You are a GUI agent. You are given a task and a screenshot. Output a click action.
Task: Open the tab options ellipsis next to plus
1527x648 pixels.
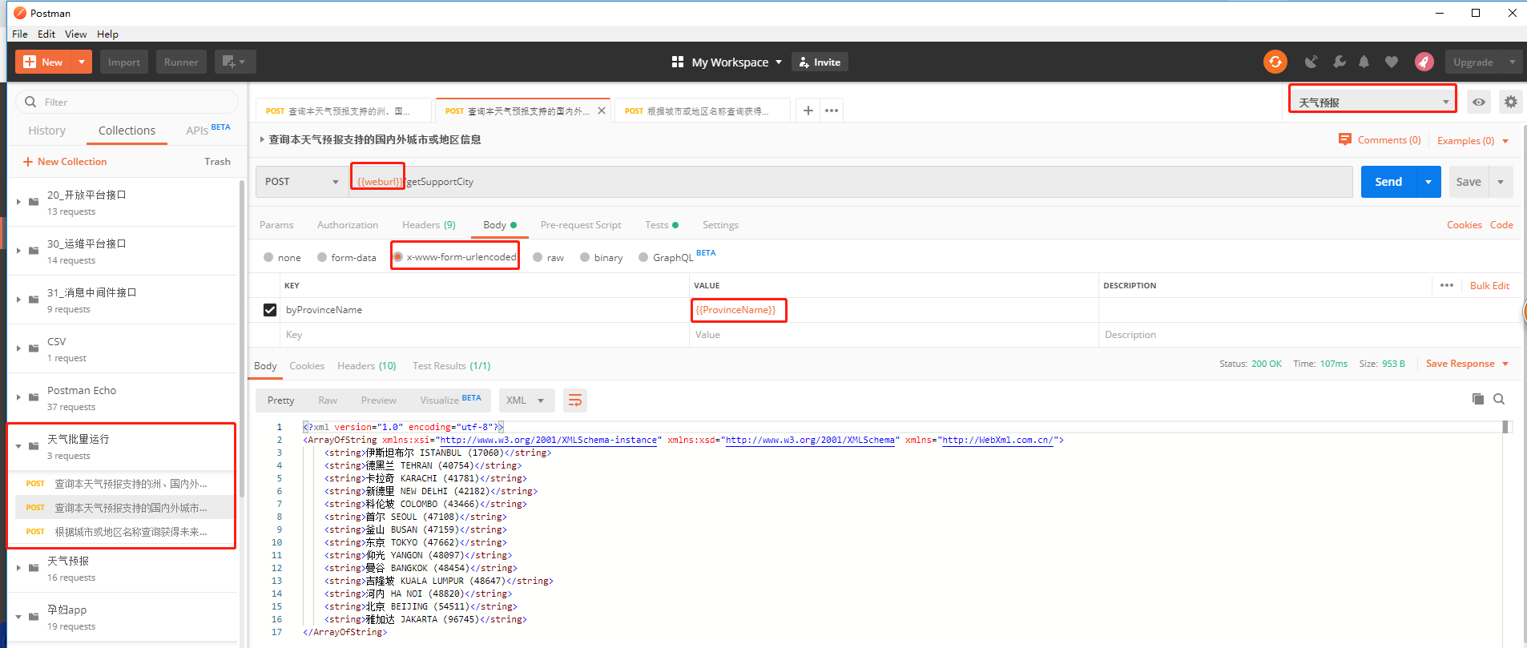pyautogui.click(x=832, y=111)
